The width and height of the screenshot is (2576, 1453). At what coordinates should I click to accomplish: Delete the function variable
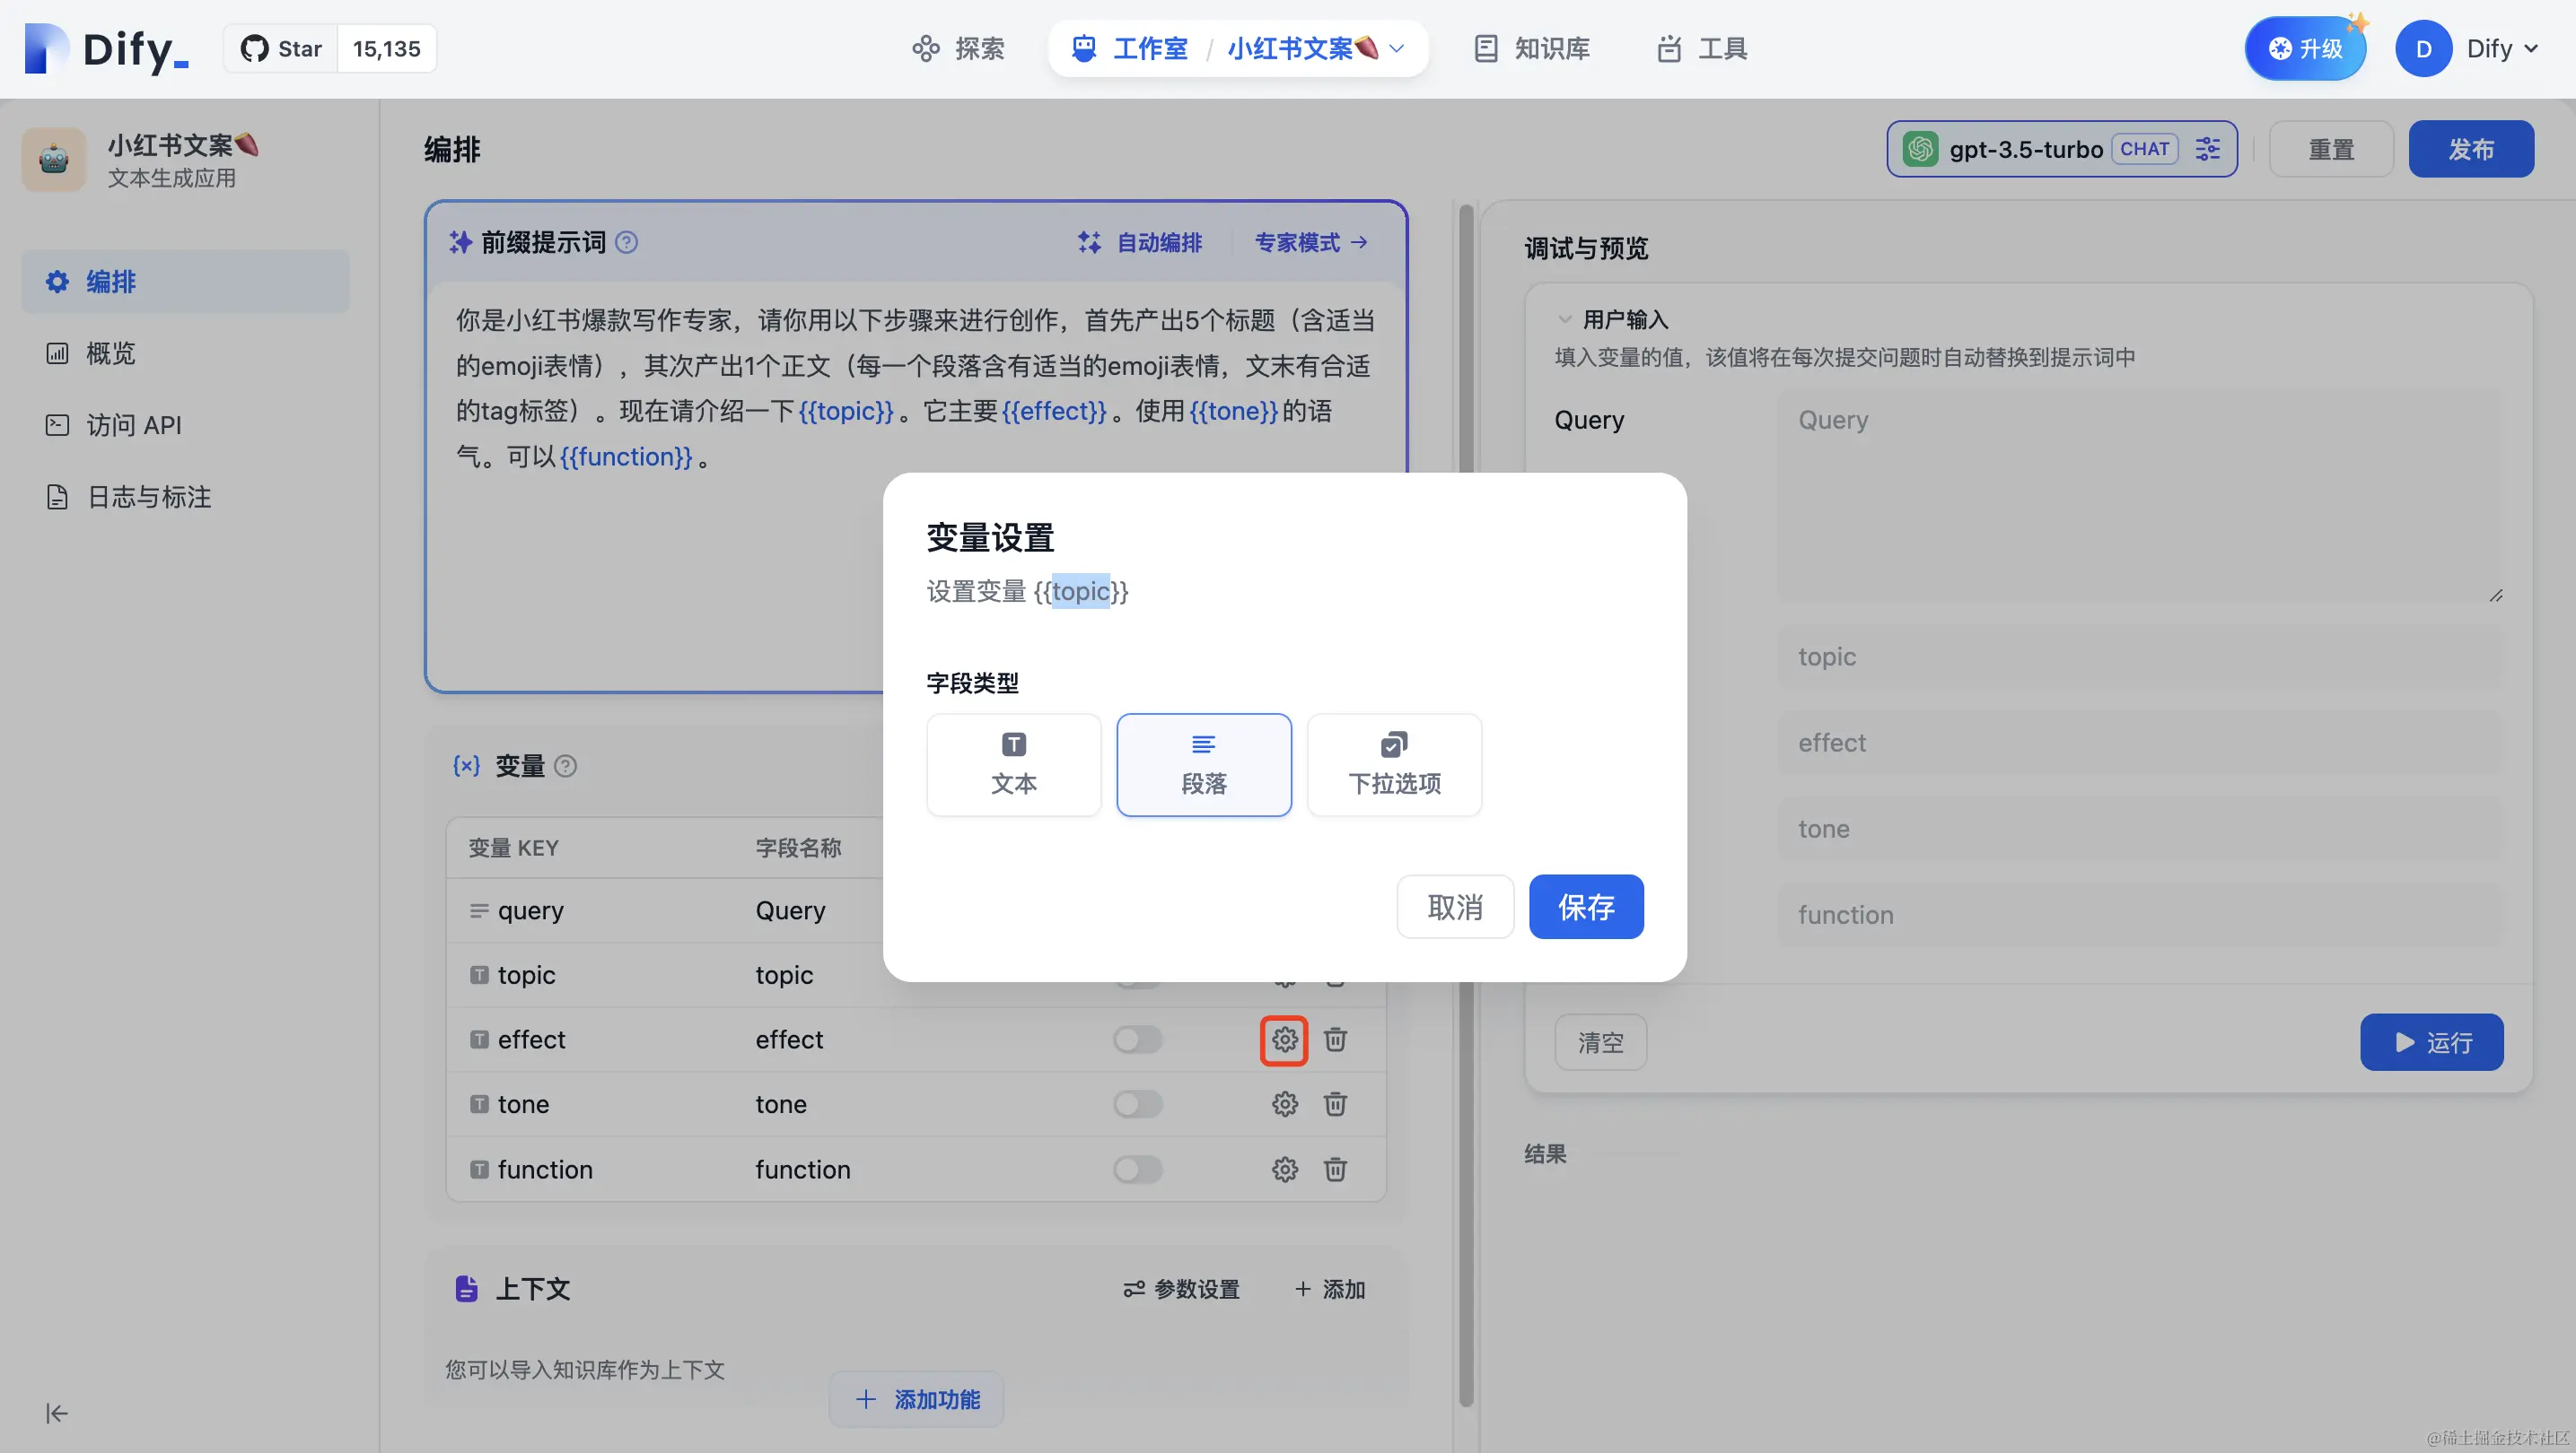[x=1335, y=1170]
